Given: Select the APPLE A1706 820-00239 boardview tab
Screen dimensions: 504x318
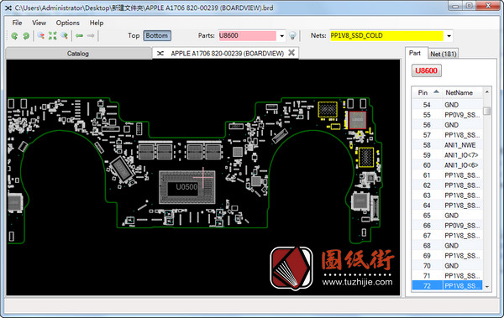Looking at the screenshot, I should pyautogui.click(x=227, y=54).
